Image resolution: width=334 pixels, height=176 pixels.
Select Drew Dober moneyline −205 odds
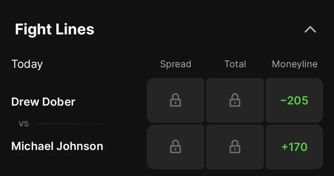(x=294, y=101)
